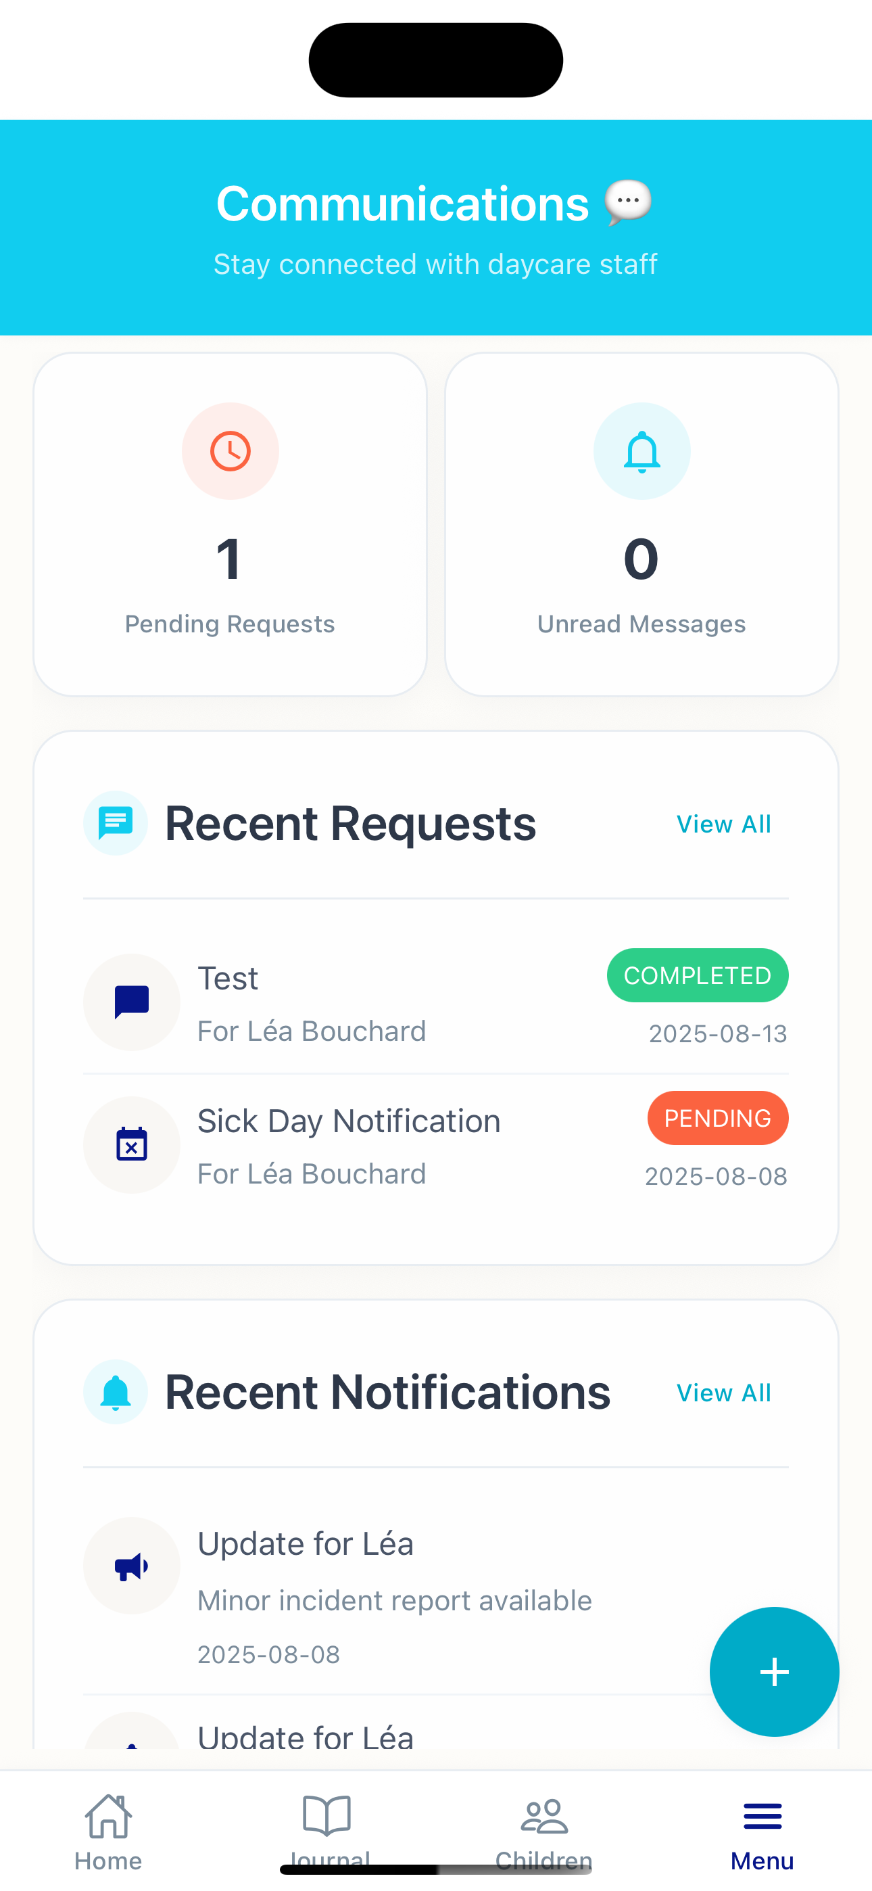The width and height of the screenshot is (872, 1891).
Task: Click the Recent Requests chat icon
Action: [115, 822]
